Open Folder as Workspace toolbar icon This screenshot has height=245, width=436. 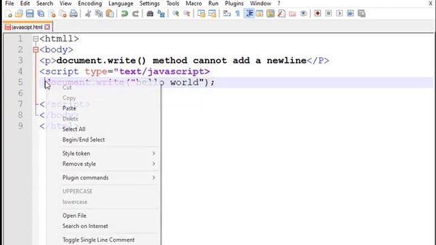click(x=292, y=14)
